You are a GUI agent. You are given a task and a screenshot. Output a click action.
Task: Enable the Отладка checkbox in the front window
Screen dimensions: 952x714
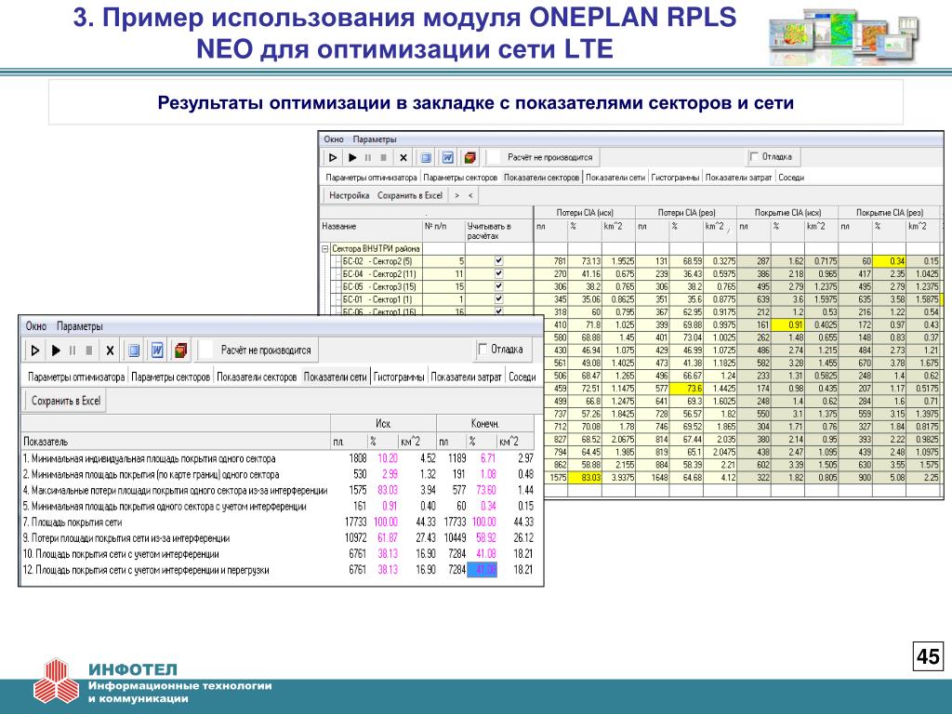pos(483,350)
